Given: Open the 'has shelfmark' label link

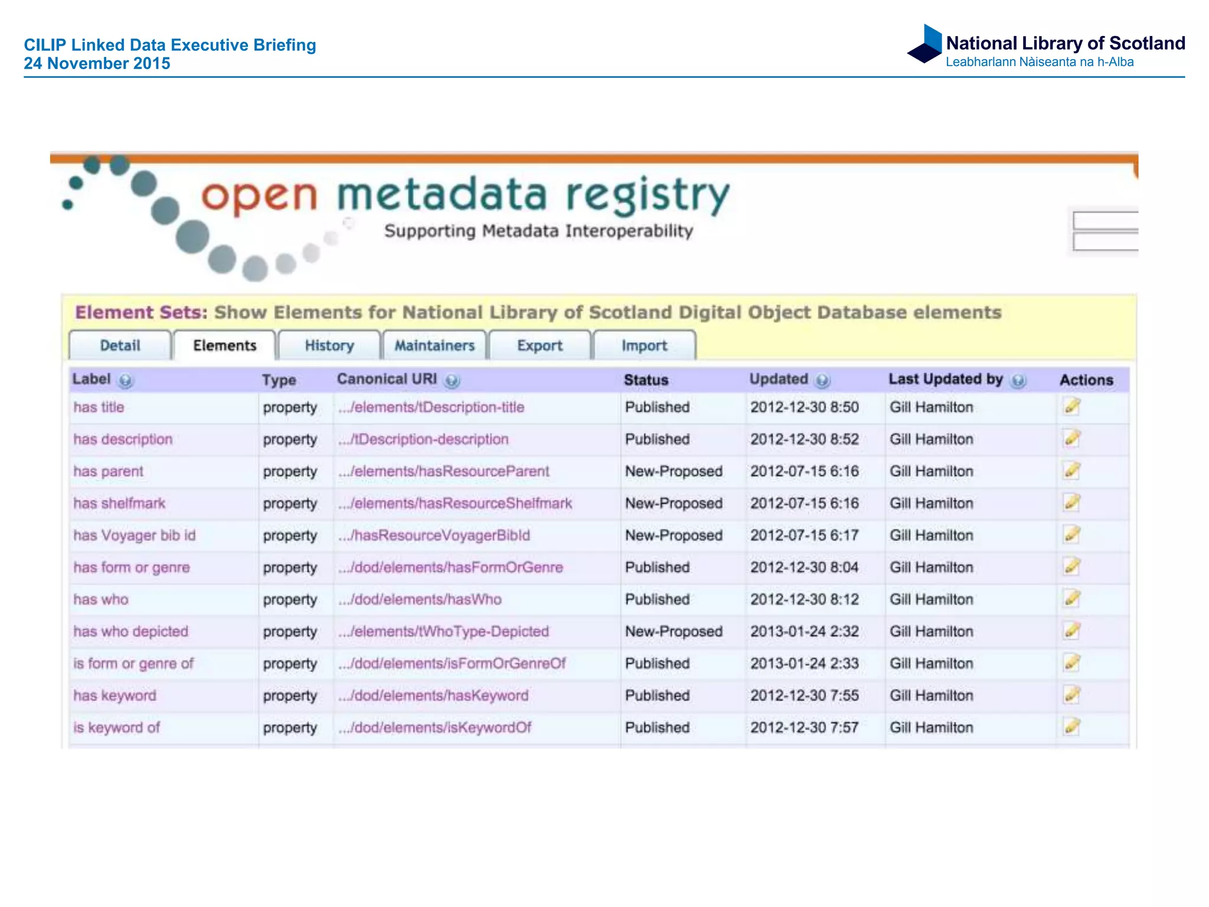Looking at the screenshot, I should coord(119,503).
